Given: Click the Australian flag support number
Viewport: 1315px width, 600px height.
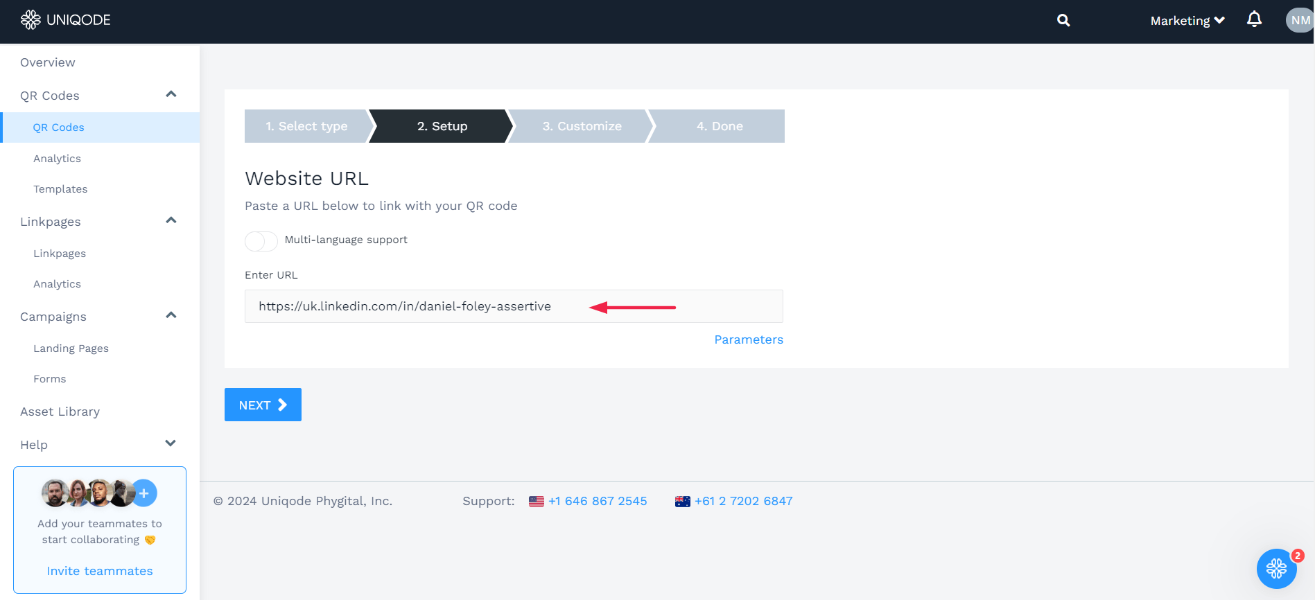Looking at the screenshot, I should click(743, 501).
